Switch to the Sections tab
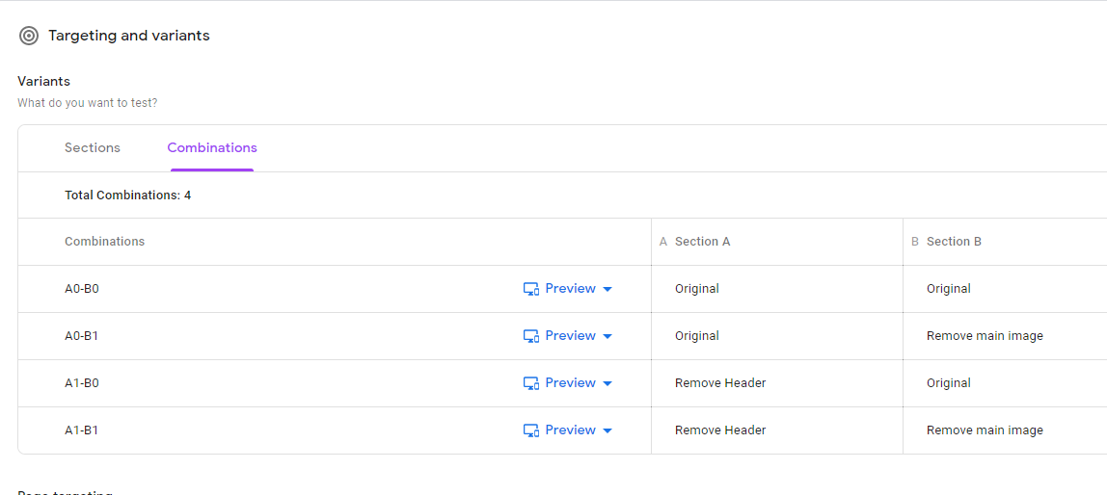 coord(93,148)
